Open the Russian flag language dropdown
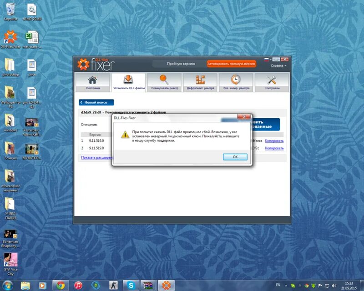 [268, 60]
